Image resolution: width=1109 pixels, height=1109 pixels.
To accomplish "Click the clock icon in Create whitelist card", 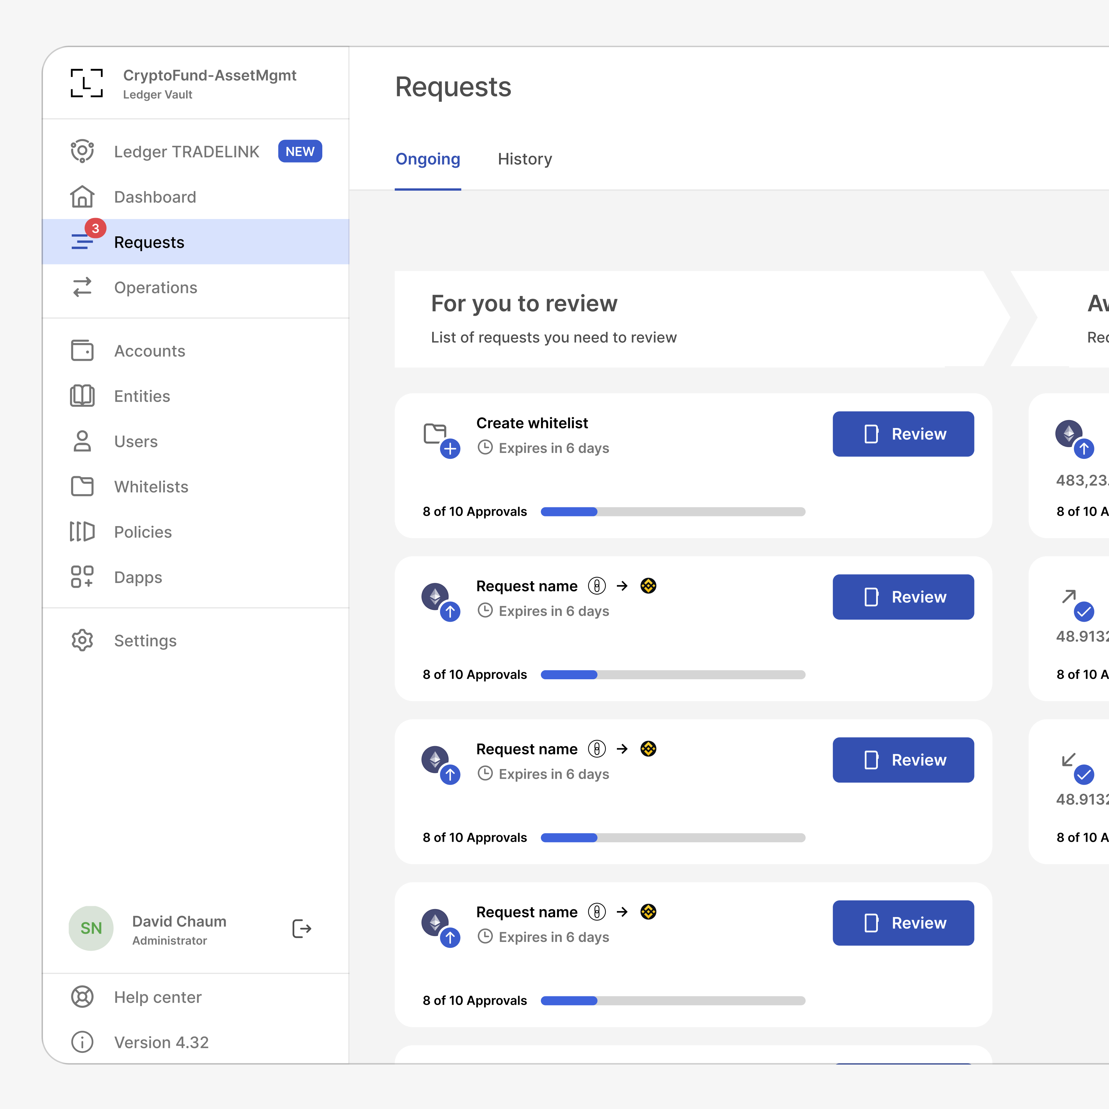I will (x=485, y=447).
